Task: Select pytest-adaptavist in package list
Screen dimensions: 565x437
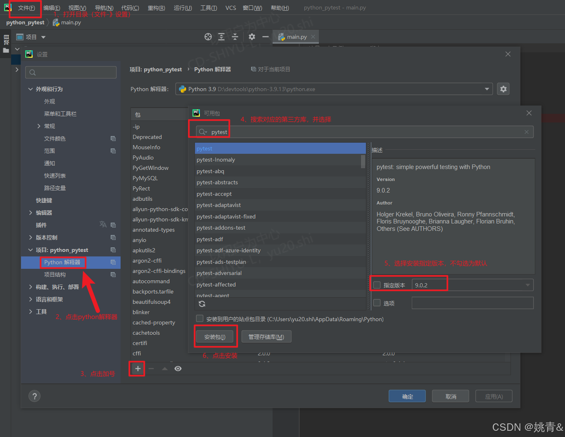Action: click(x=280, y=205)
